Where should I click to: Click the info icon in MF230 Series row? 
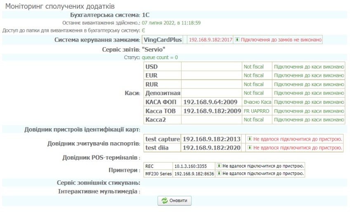219,174
